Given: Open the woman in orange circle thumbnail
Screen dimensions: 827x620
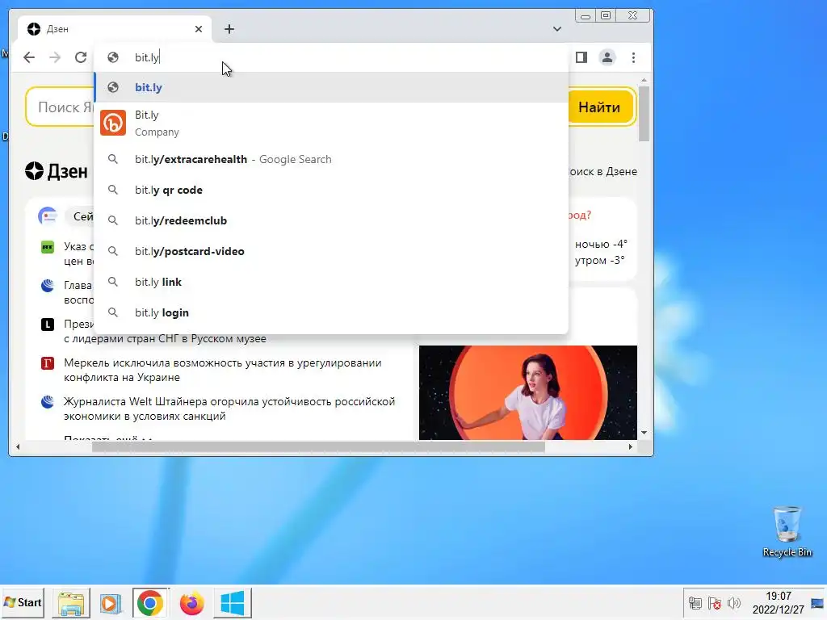Looking at the screenshot, I should click(x=528, y=392).
